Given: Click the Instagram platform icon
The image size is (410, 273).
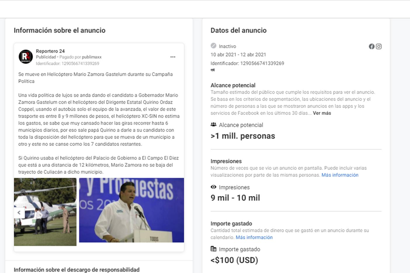Looking at the screenshot, I should pos(379,46).
